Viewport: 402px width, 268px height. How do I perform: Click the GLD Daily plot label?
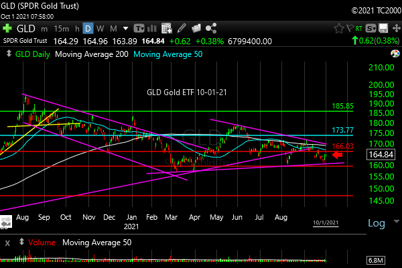click(33, 54)
